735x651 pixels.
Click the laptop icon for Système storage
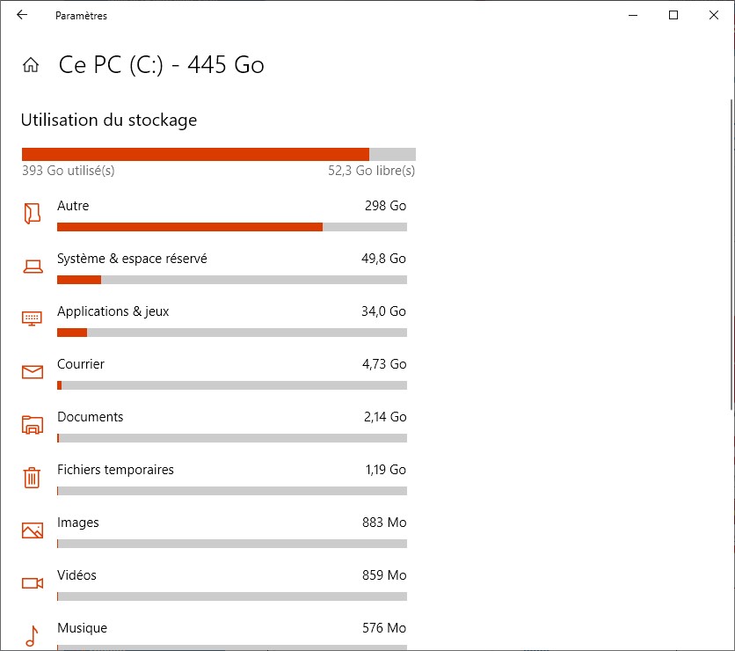click(x=33, y=267)
